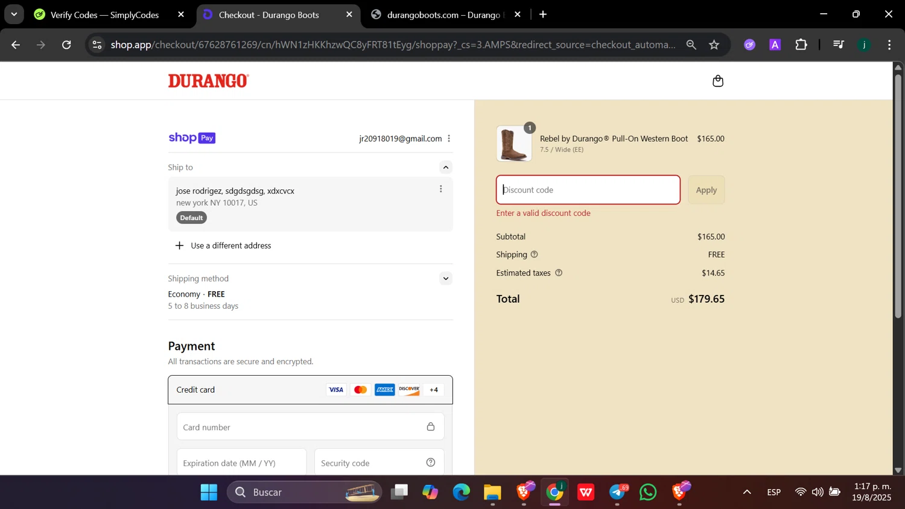Click the 'Enter a valid discount code' message
Screen dimensions: 905x509
543,213
